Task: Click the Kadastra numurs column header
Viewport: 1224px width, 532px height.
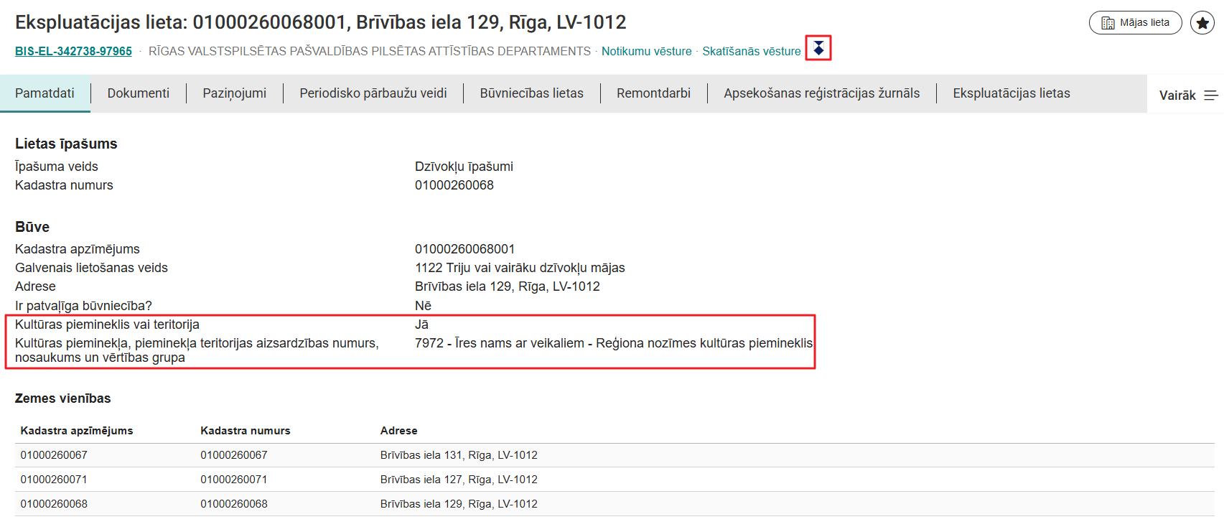Action: [246, 431]
